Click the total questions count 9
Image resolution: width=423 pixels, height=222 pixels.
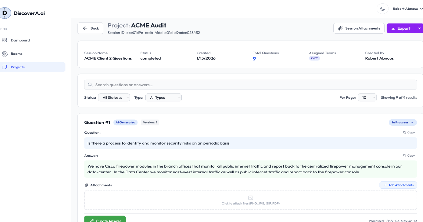click(254, 59)
